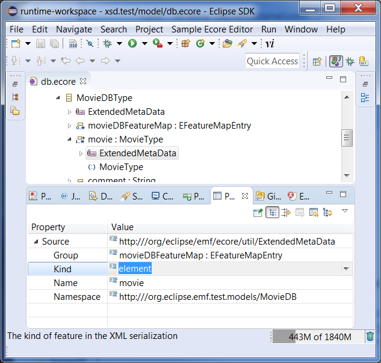
Task: Click the New Java Package icon
Action: click(185, 44)
